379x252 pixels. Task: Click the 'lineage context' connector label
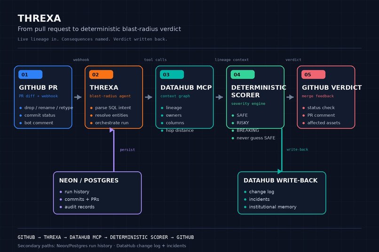[x=231, y=60]
